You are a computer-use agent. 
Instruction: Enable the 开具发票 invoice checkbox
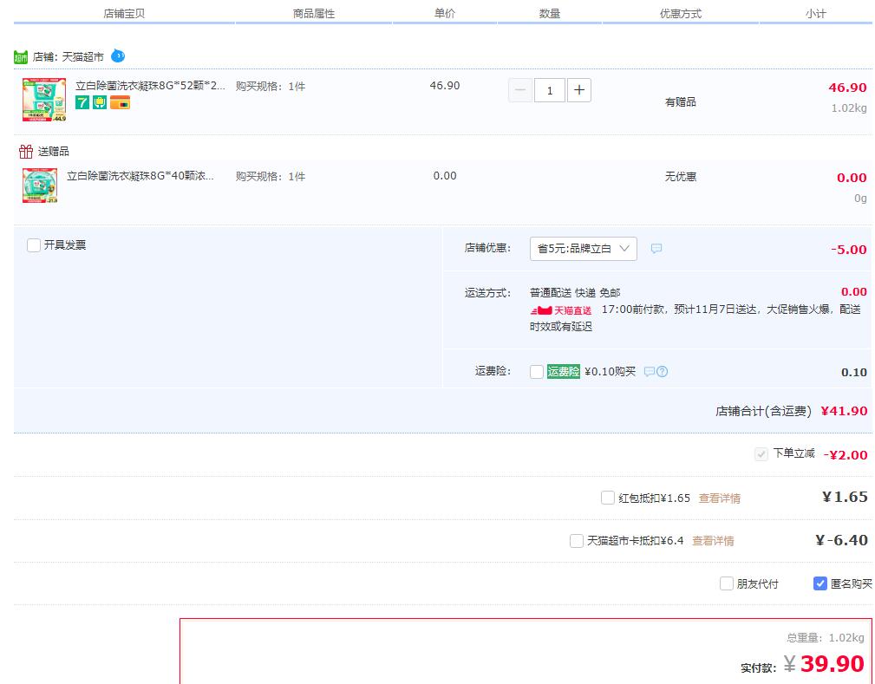pyautogui.click(x=34, y=245)
